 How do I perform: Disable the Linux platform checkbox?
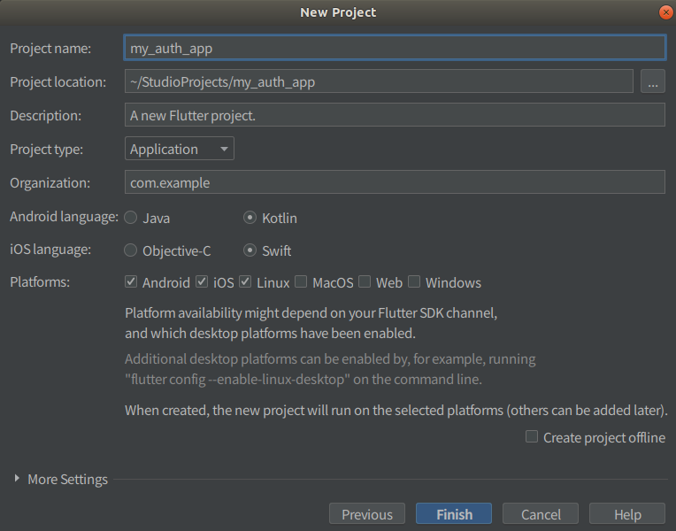[x=245, y=282]
